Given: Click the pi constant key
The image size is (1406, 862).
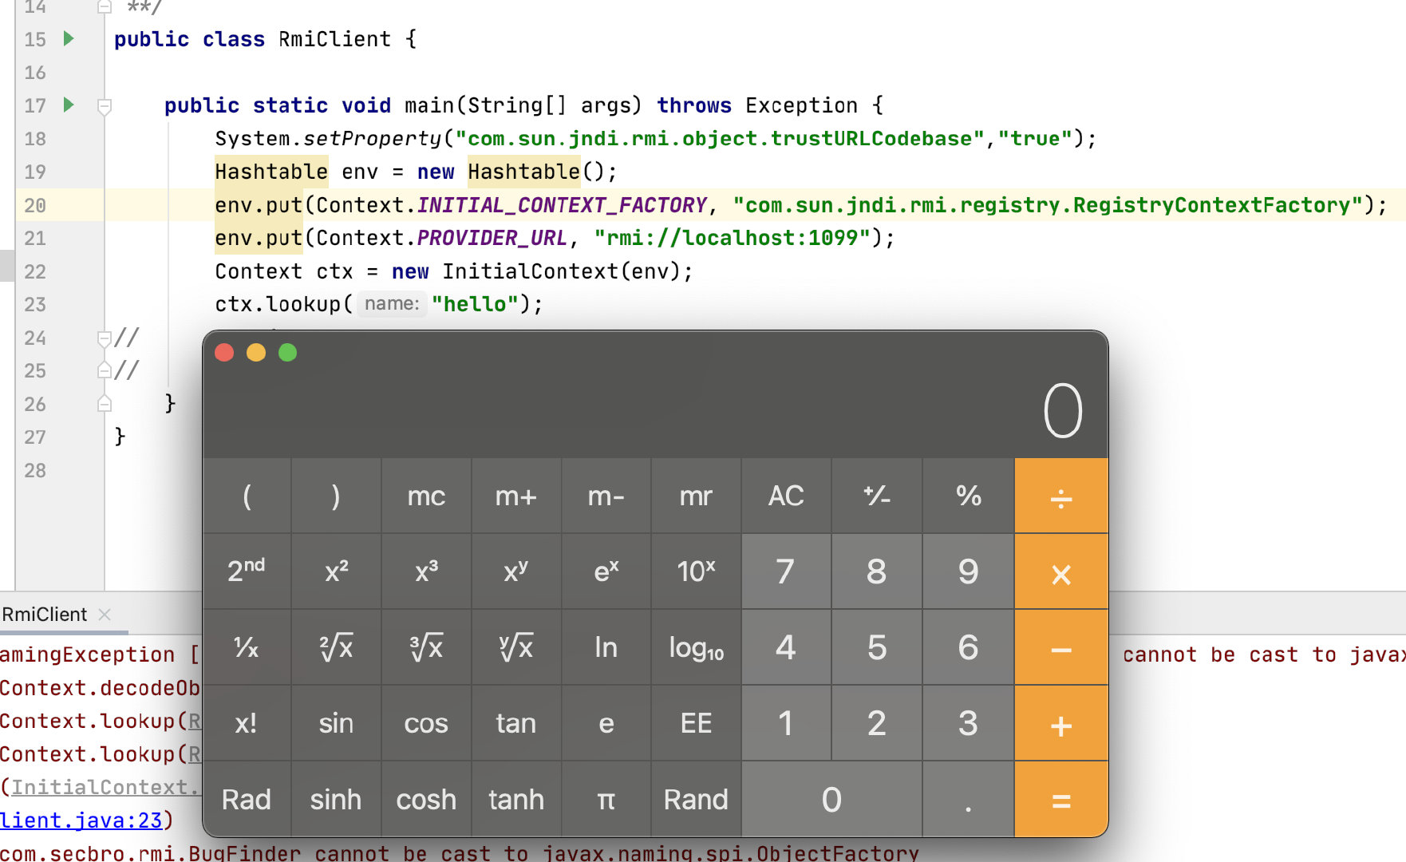Looking at the screenshot, I should tap(606, 799).
